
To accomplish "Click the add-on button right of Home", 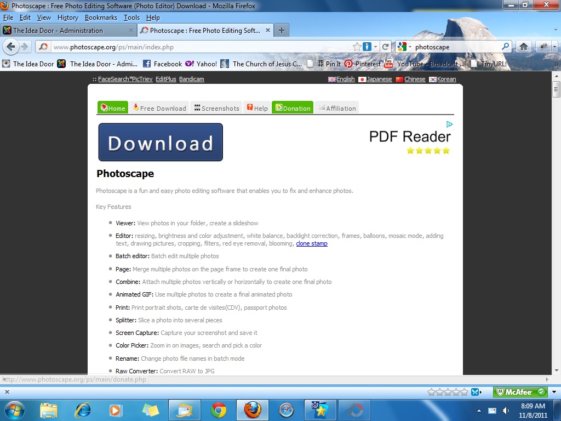I will tap(543, 47).
